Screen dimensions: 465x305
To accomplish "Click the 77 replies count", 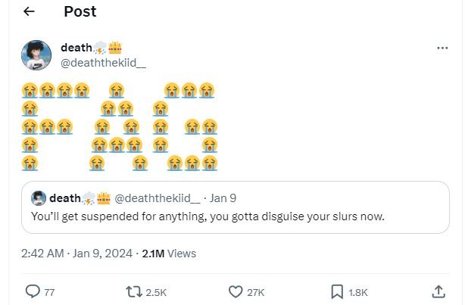I will pyautogui.click(x=49, y=292).
